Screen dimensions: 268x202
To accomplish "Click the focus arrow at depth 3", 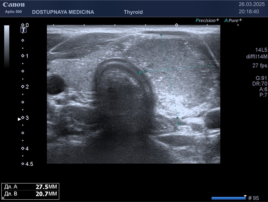I will click(19, 119).
